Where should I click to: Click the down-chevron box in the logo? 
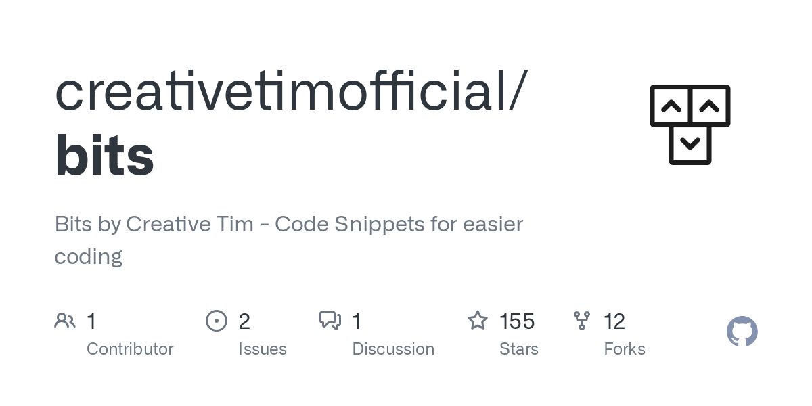tap(690, 144)
